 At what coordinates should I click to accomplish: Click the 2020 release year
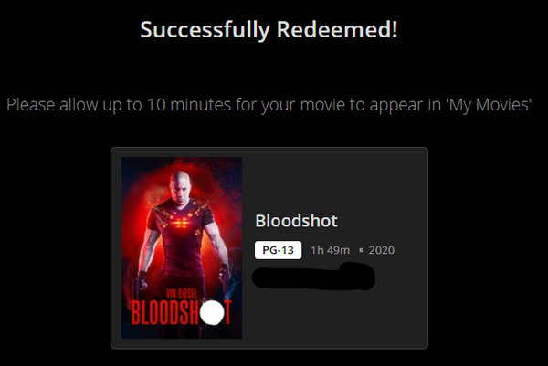pyautogui.click(x=381, y=250)
